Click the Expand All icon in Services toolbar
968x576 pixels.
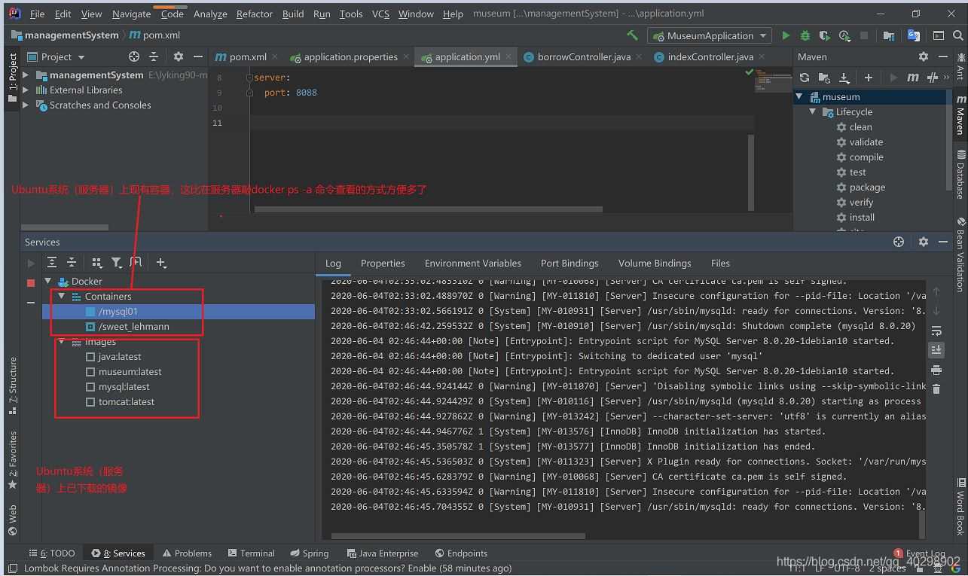click(x=50, y=262)
